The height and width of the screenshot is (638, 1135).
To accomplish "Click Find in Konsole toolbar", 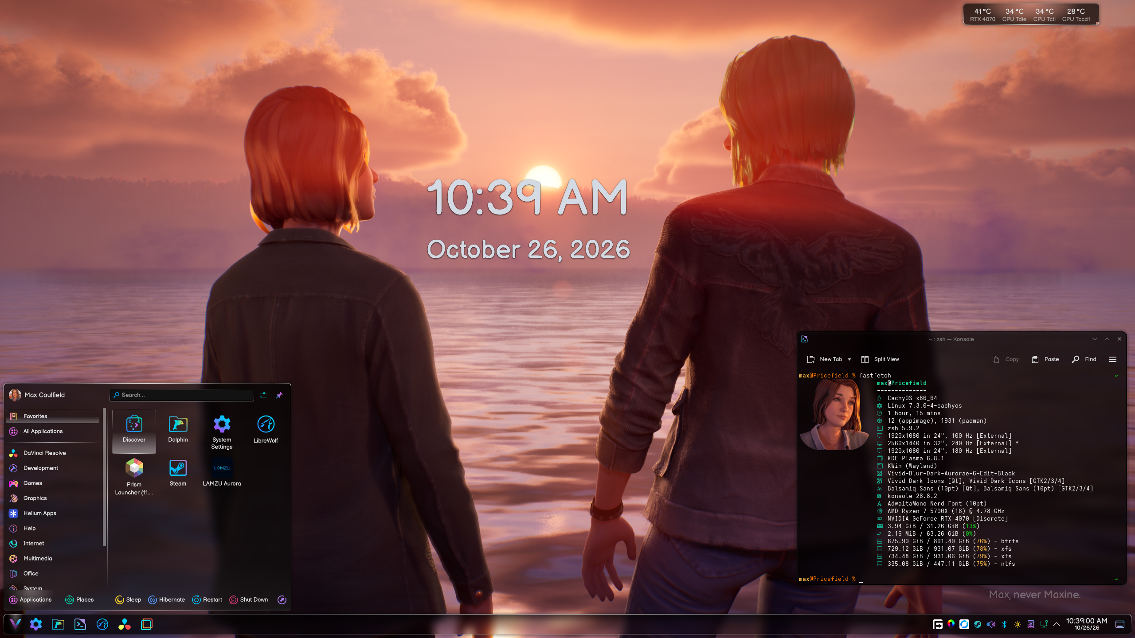I will pos(1084,359).
